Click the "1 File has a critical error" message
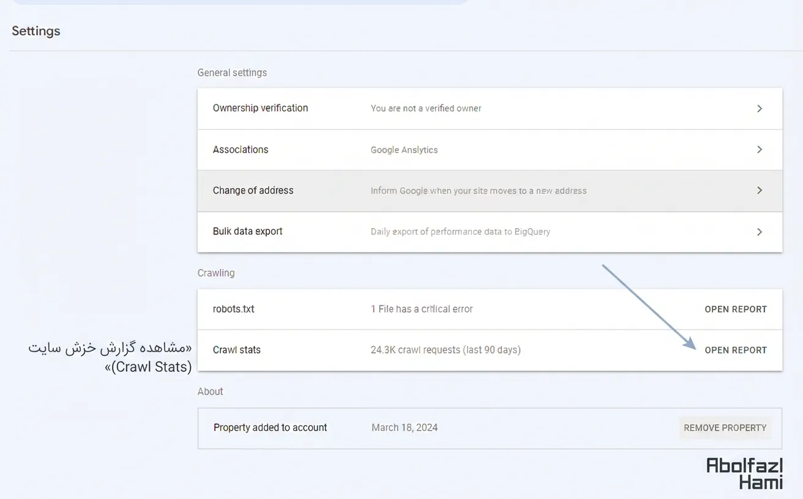This screenshot has height=499, width=803. point(421,309)
